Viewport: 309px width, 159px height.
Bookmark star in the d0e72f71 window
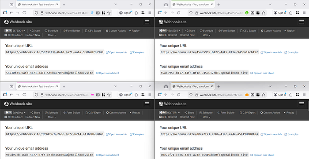[263, 95]
